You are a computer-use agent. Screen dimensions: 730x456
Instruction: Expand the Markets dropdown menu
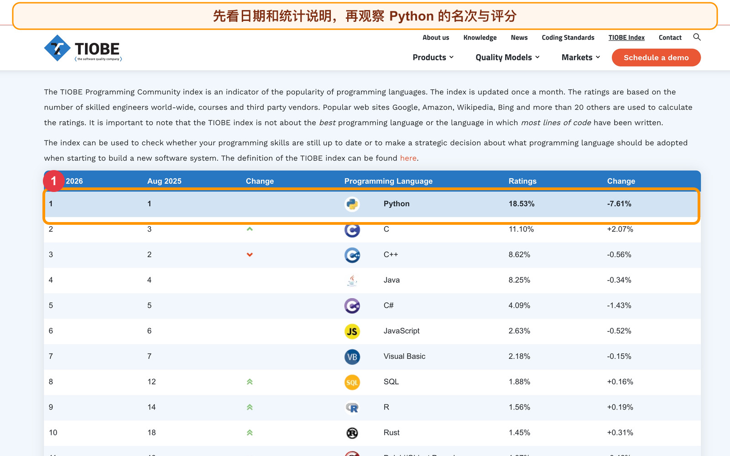(x=581, y=57)
